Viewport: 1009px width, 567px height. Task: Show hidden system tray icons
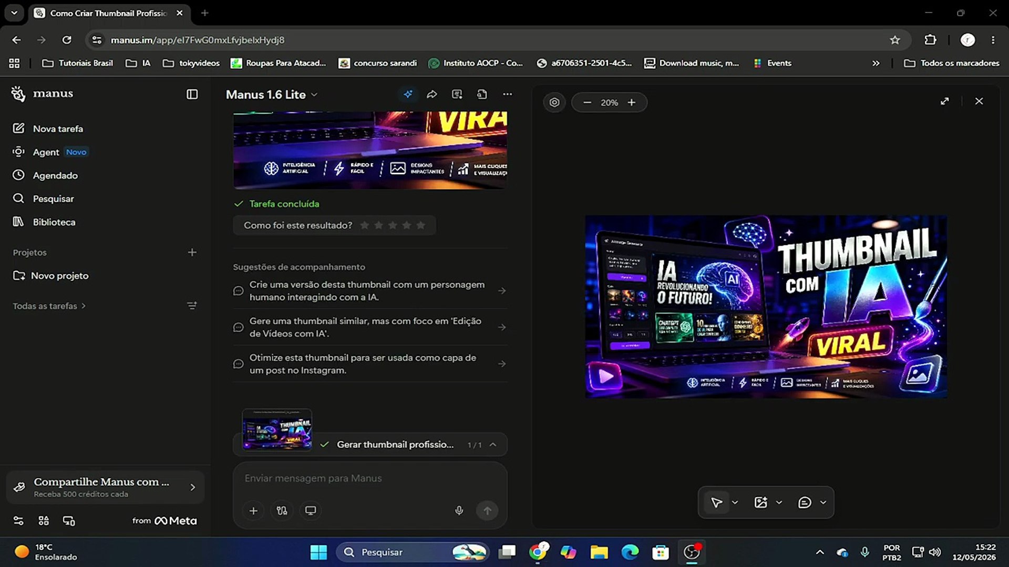(x=819, y=552)
